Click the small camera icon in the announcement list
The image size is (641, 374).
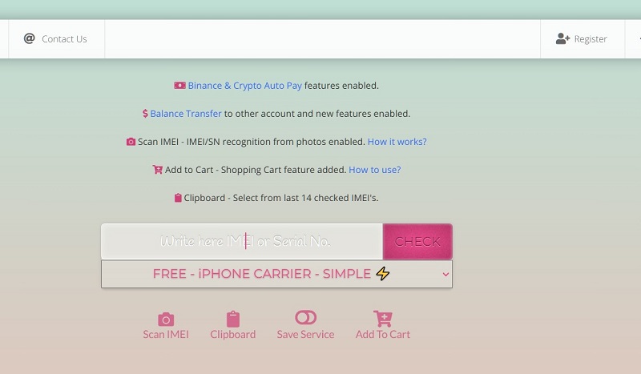[131, 142]
